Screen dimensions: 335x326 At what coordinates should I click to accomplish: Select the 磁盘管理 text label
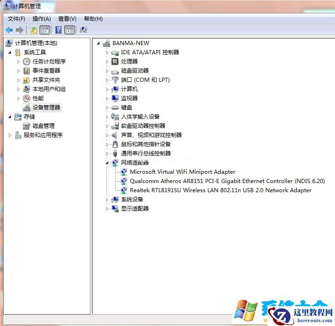[44, 126]
